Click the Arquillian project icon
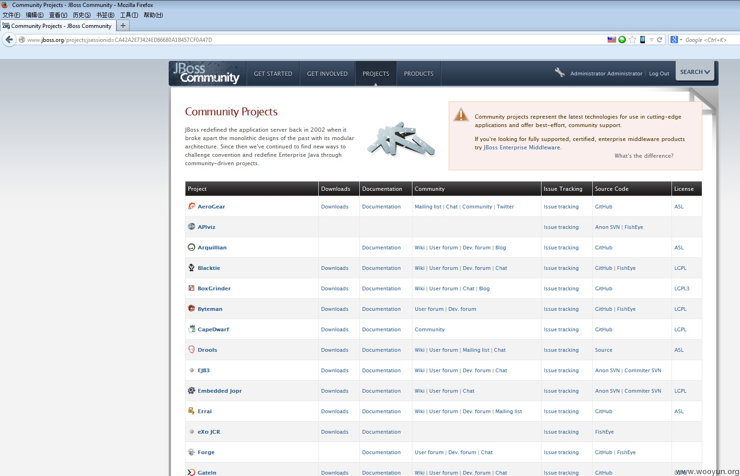 (x=192, y=247)
